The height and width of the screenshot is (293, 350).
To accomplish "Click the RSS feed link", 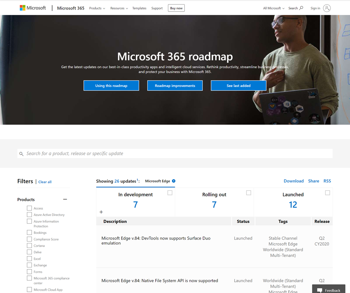I will coord(327,181).
